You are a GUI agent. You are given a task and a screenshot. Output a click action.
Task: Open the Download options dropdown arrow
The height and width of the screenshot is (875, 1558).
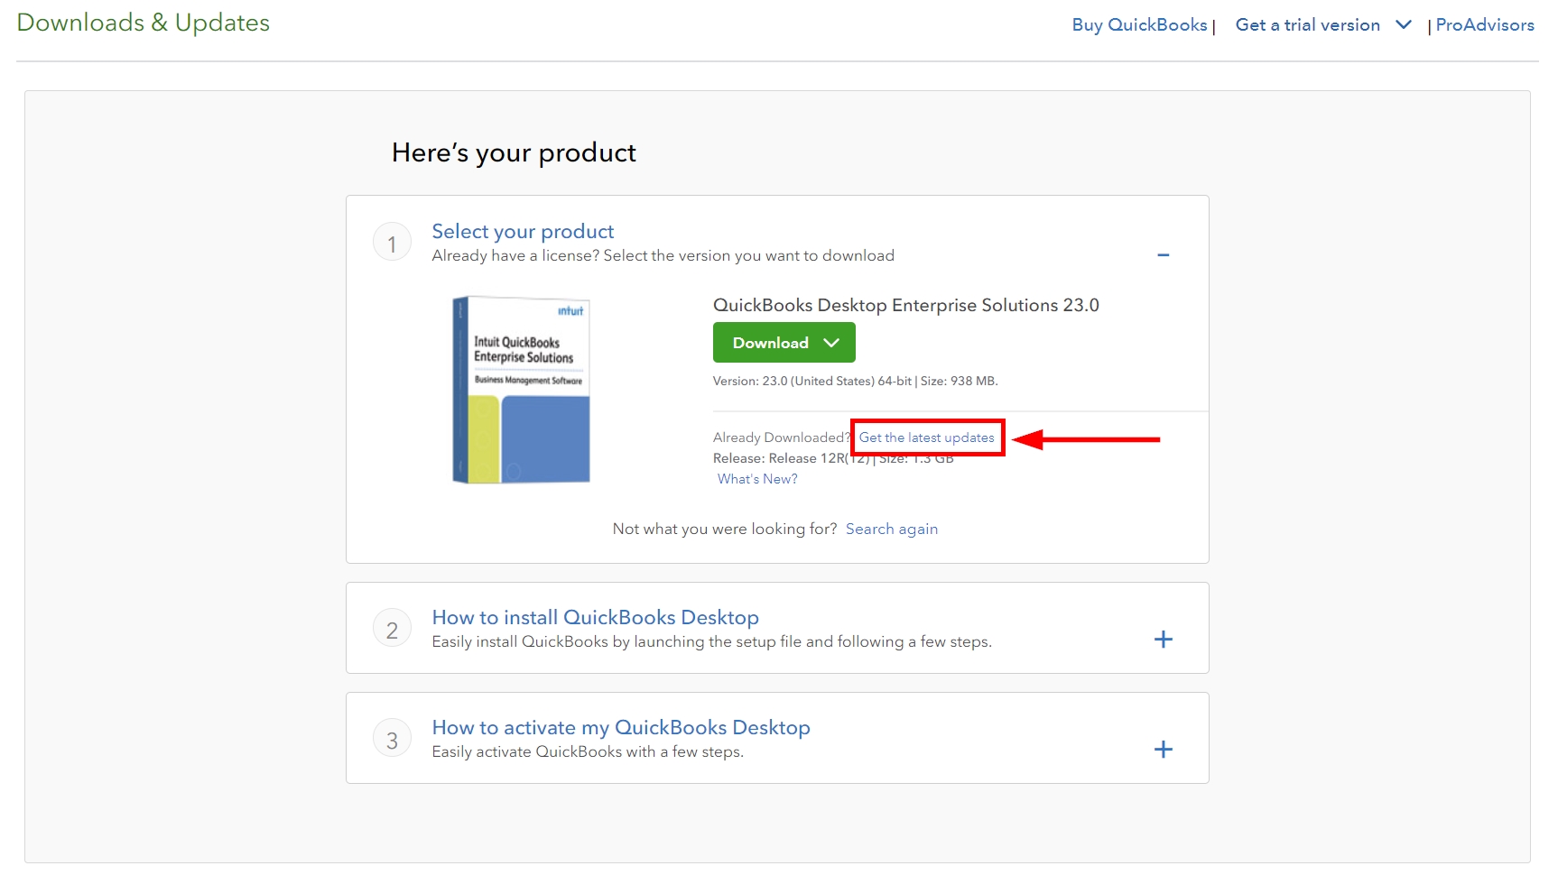832,342
